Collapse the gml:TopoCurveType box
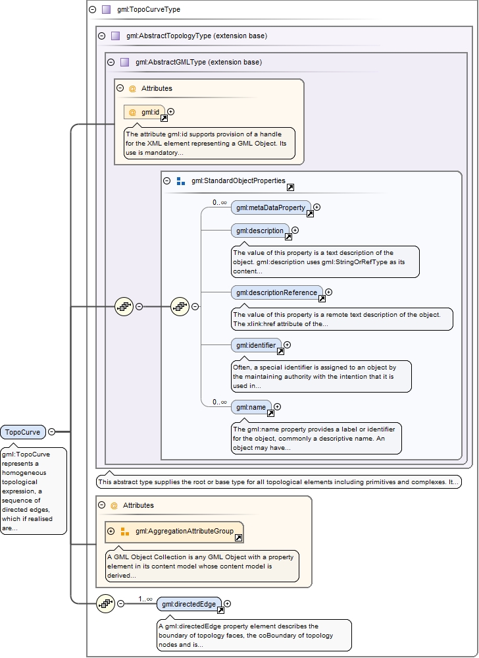The height and width of the screenshot is (658, 479). [93, 9]
